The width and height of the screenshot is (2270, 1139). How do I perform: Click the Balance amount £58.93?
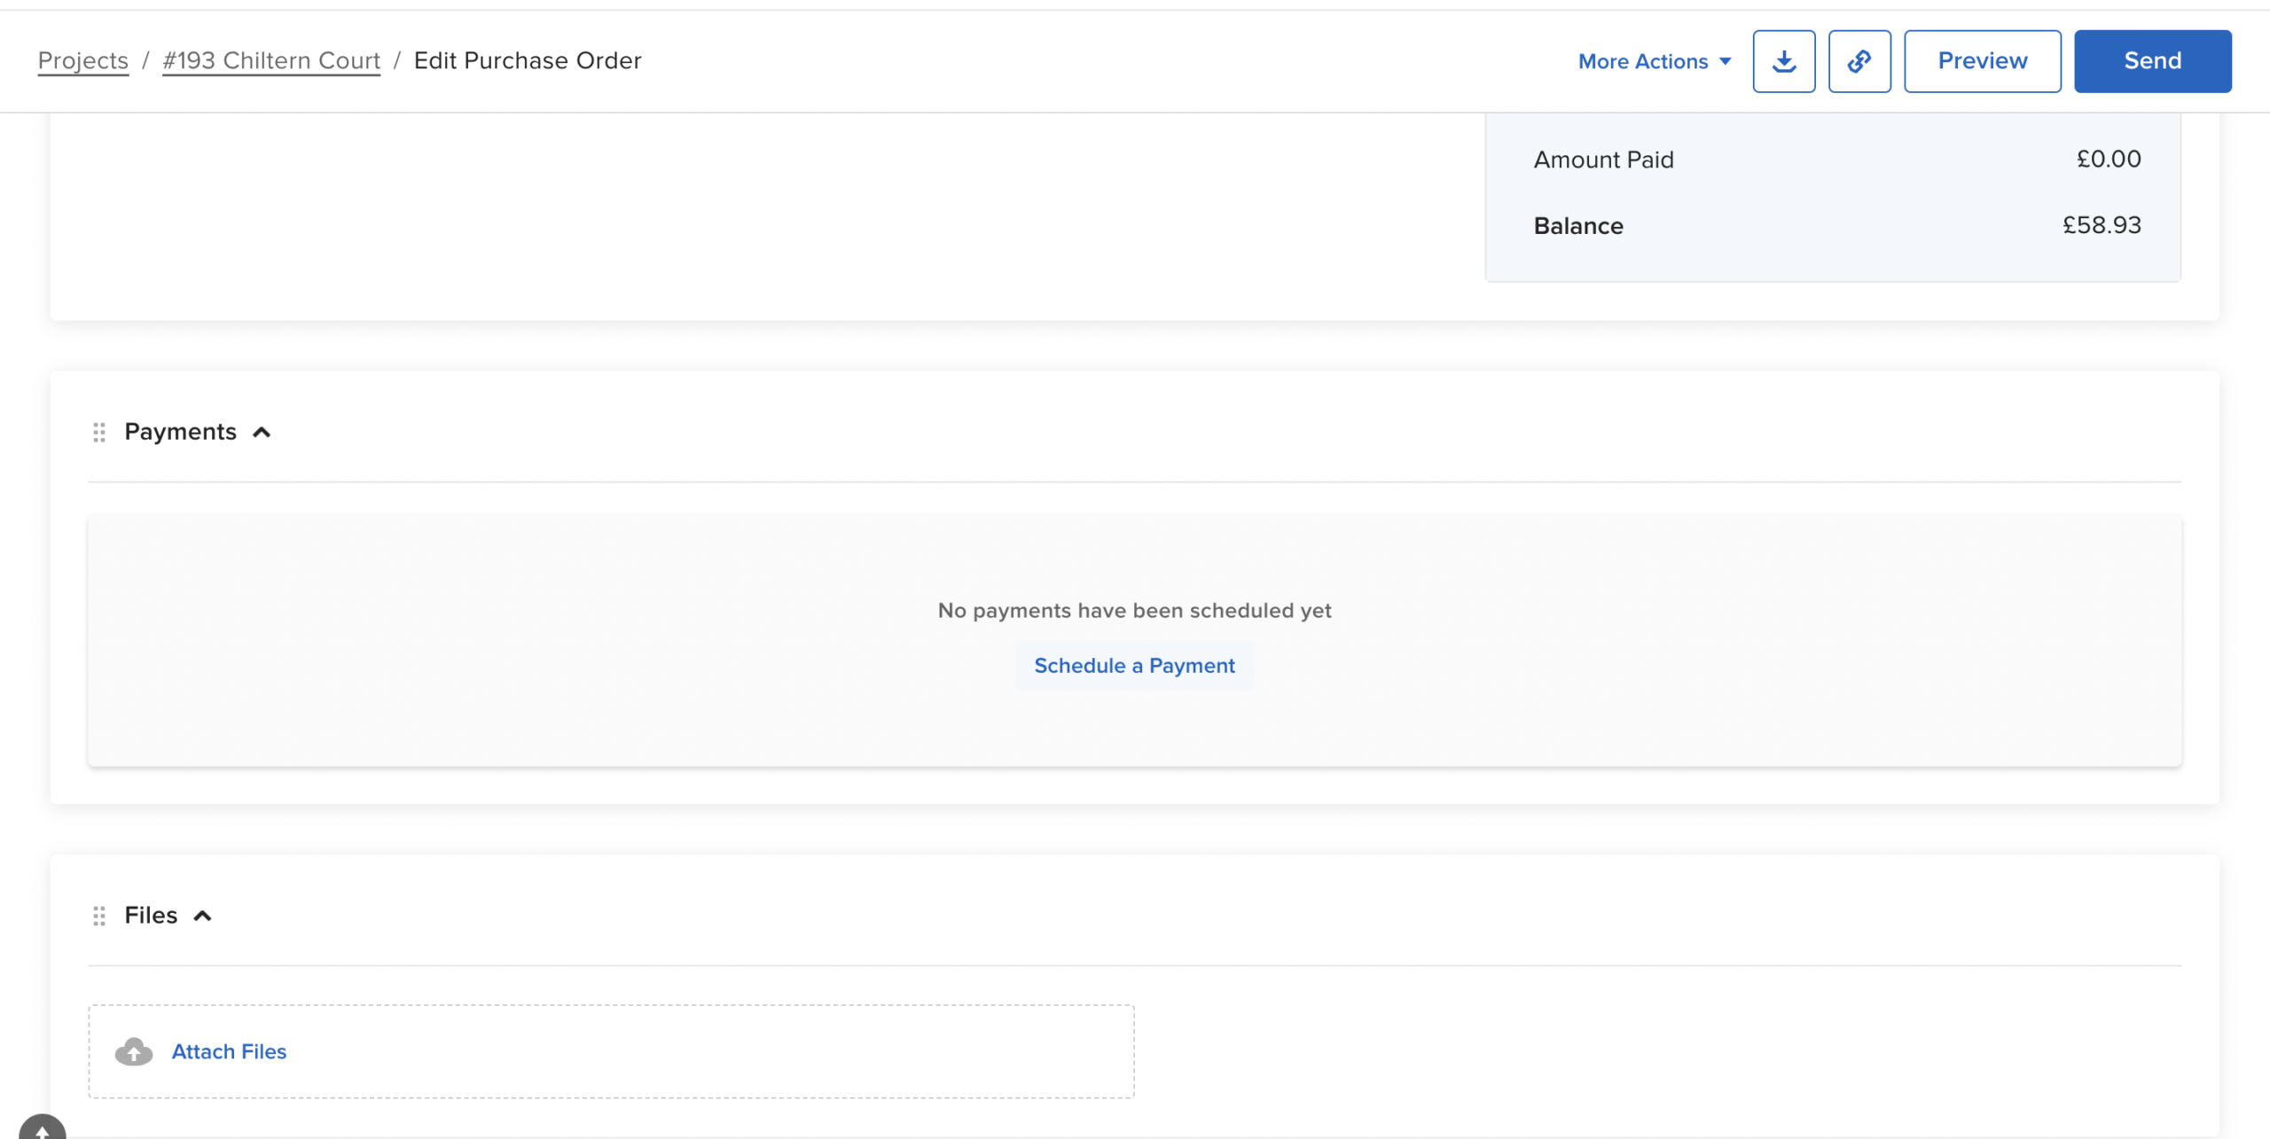(2102, 225)
